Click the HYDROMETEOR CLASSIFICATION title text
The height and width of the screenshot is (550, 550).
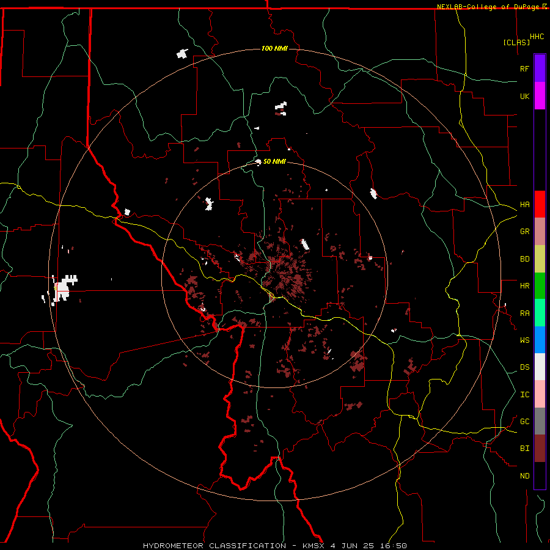tap(215, 546)
